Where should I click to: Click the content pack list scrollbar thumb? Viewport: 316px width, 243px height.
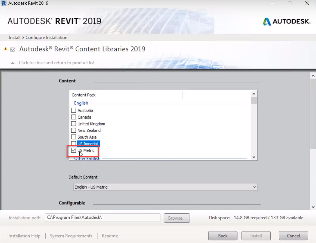click(x=254, y=101)
